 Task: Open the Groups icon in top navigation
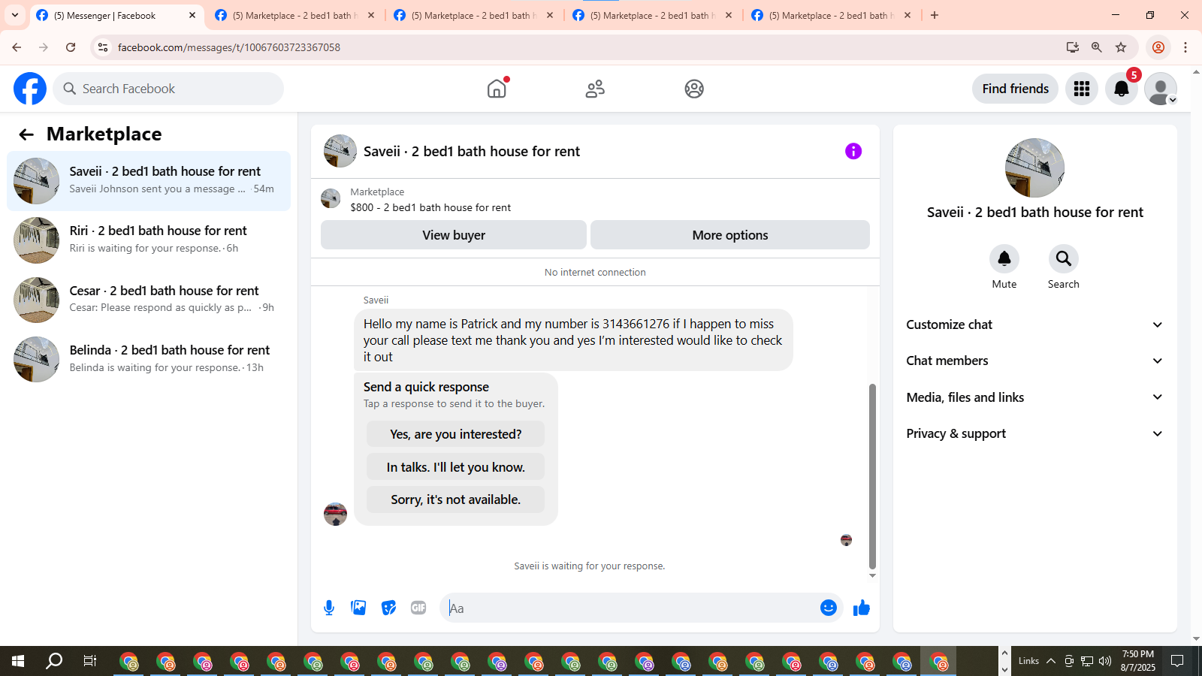click(694, 89)
